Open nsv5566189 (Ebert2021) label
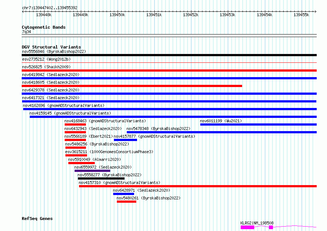 (89, 136)
